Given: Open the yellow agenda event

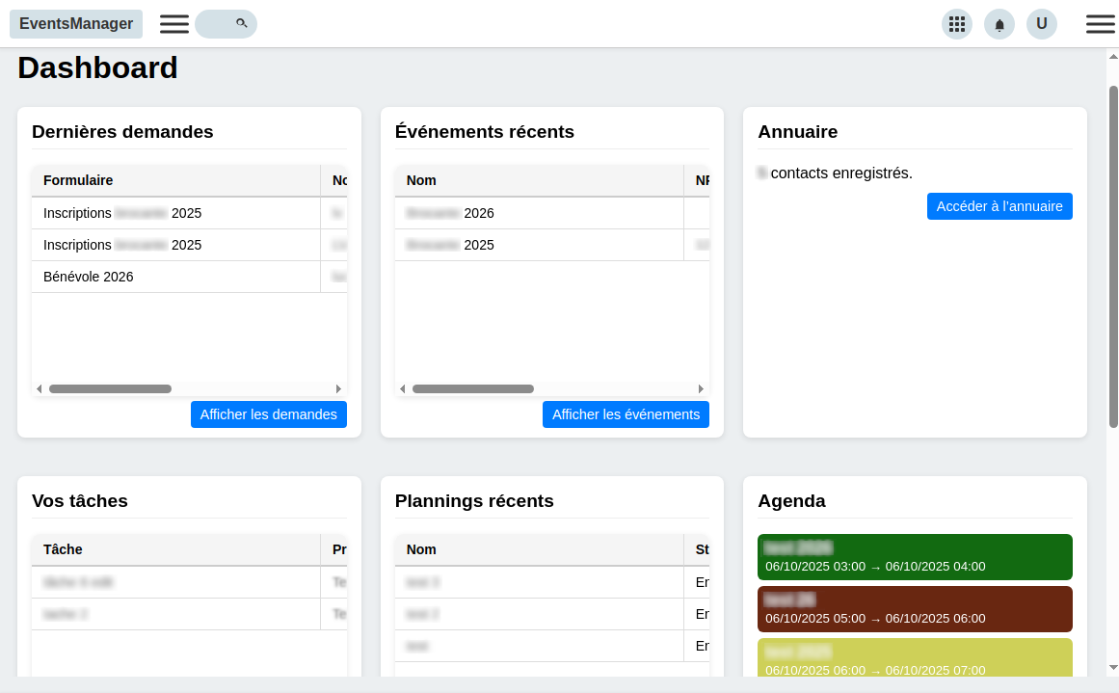Looking at the screenshot, I should [914, 657].
